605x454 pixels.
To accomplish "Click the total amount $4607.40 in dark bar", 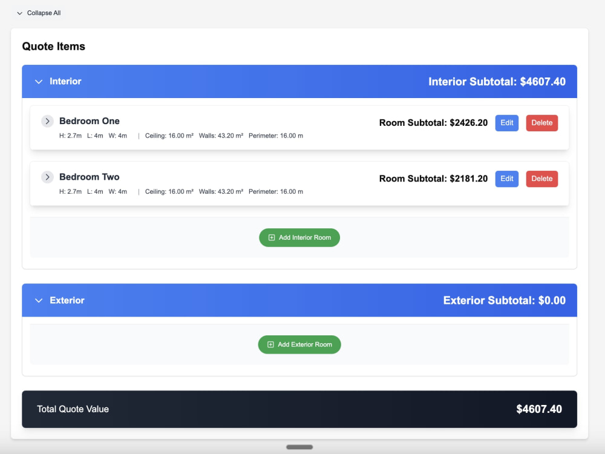I will [x=539, y=409].
